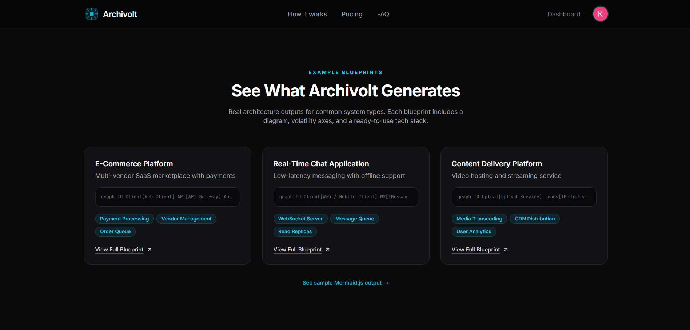Select the Vendor Management tag

point(186,219)
